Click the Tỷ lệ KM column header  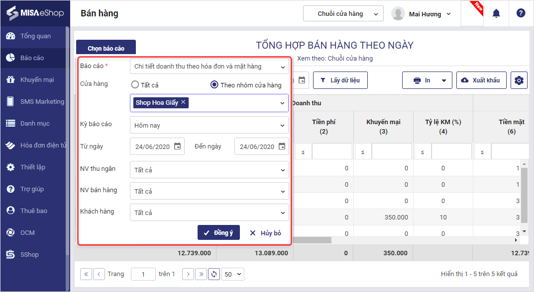coord(443,127)
